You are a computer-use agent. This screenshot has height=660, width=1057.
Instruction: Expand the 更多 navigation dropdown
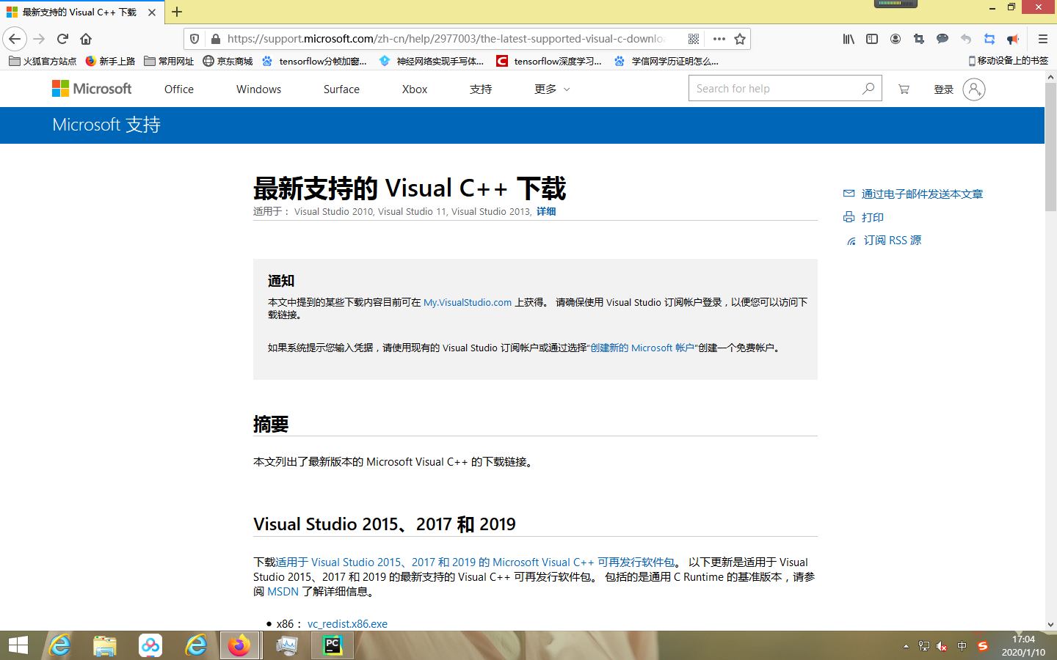[x=552, y=89]
